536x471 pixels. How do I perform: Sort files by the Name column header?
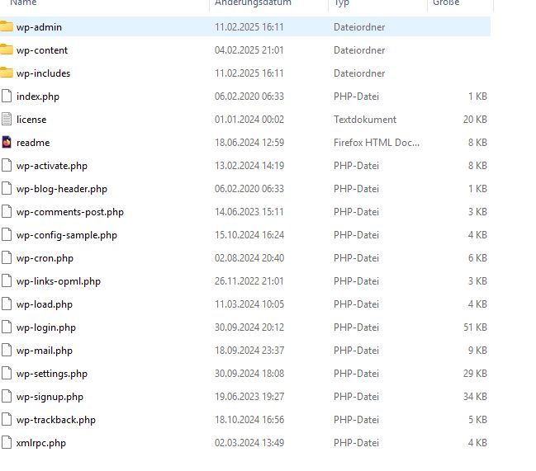(23, 3)
